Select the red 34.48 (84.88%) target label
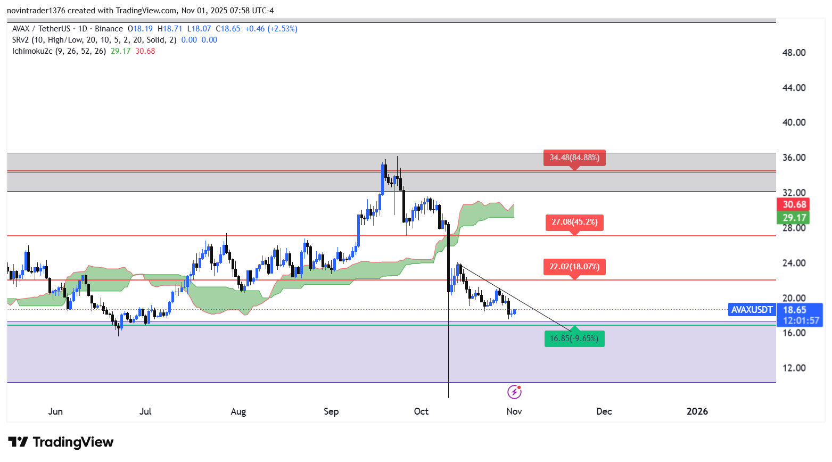 pyautogui.click(x=574, y=158)
